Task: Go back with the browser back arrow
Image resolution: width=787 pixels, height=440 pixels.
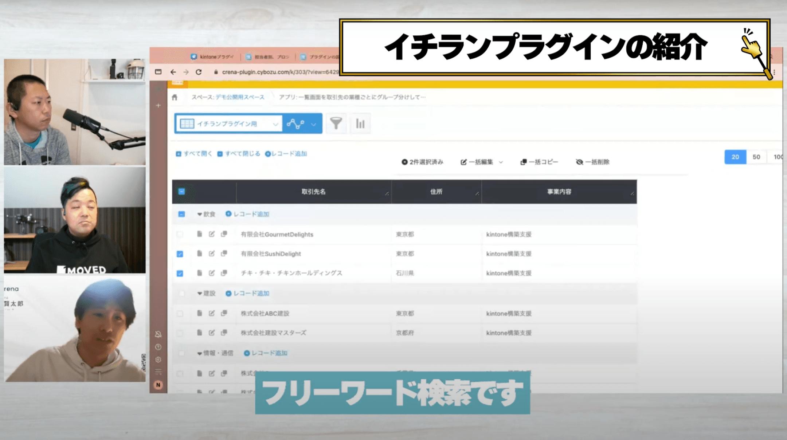Action: tap(173, 72)
